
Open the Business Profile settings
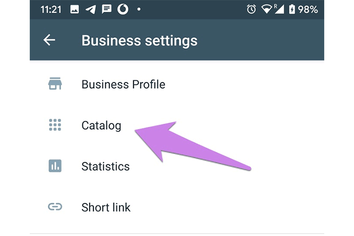point(123,84)
